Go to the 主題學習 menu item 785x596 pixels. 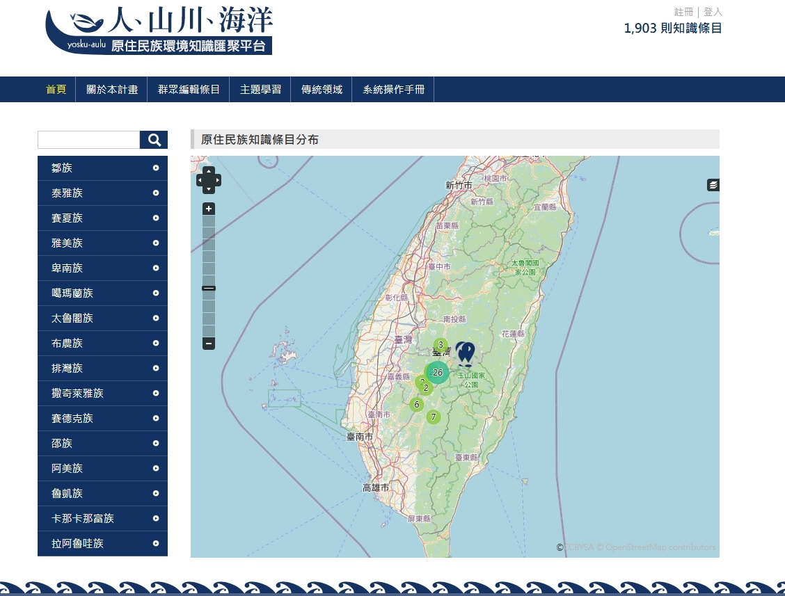click(260, 90)
